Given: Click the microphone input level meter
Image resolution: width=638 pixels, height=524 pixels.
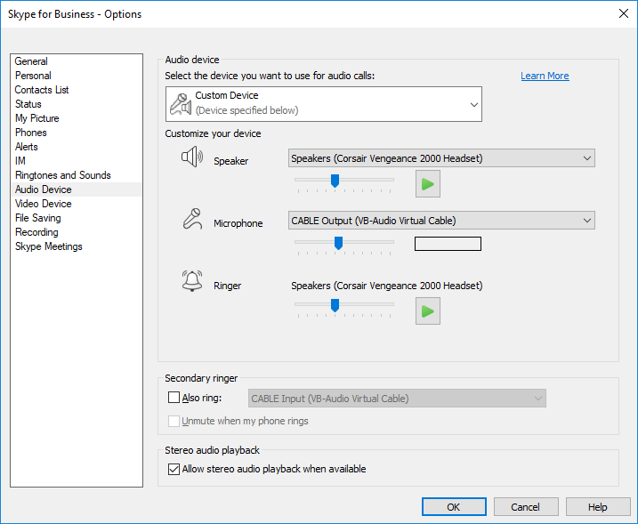Looking at the screenshot, I should click(x=448, y=244).
